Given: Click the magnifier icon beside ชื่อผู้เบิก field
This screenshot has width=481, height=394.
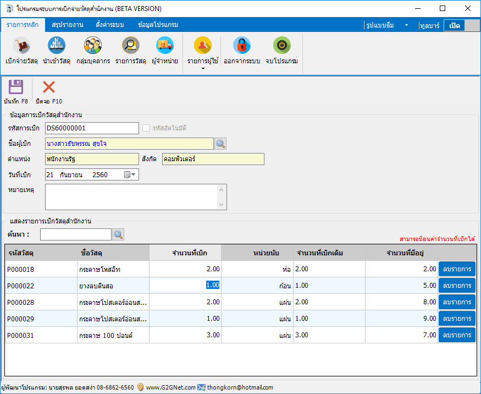Looking at the screenshot, I should click(x=220, y=144).
